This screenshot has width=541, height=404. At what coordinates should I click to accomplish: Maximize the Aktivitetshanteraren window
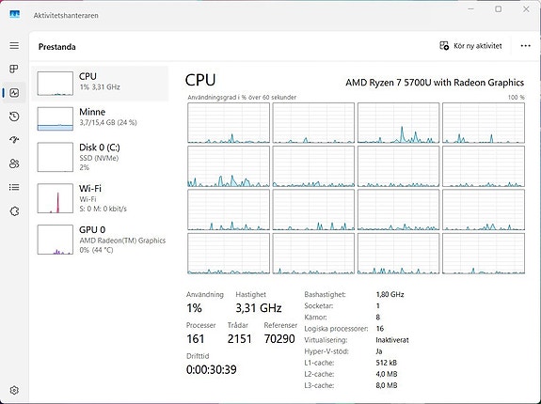point(499,9)
